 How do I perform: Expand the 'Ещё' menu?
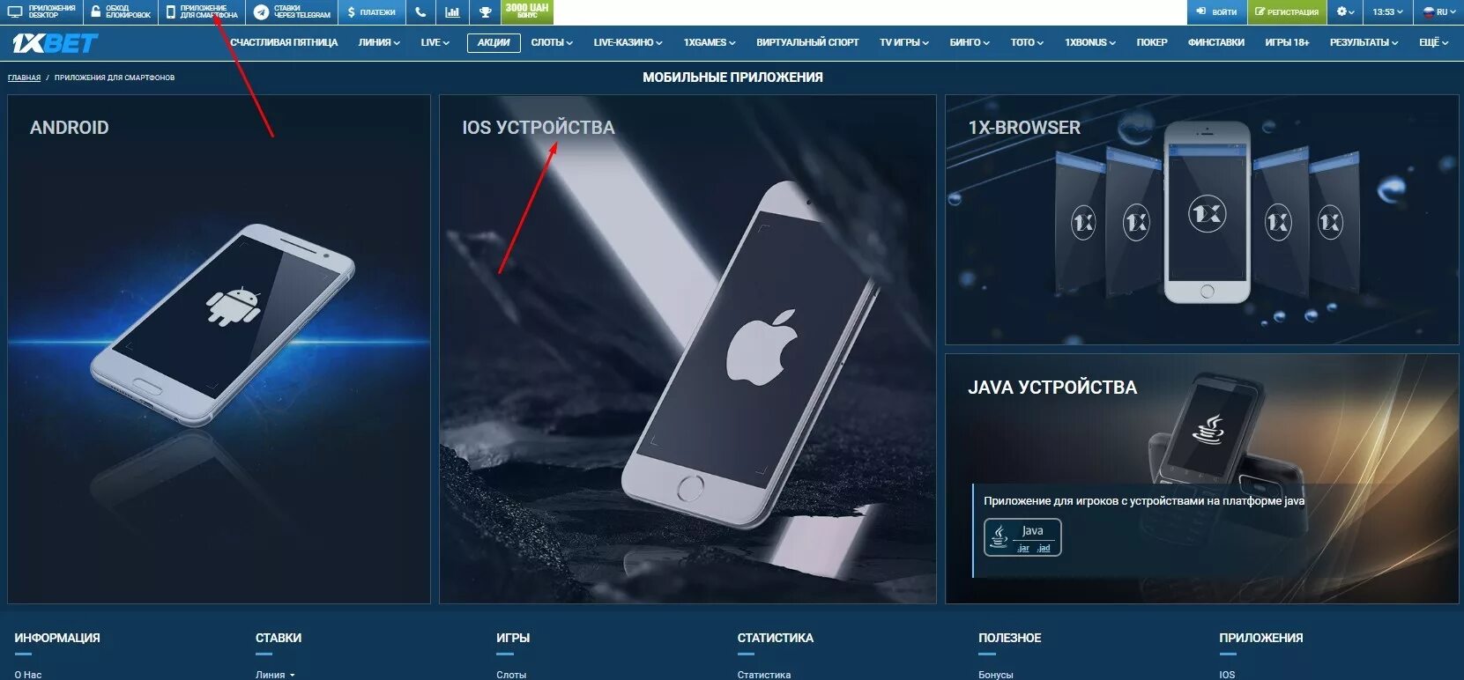click(1433, 42)
